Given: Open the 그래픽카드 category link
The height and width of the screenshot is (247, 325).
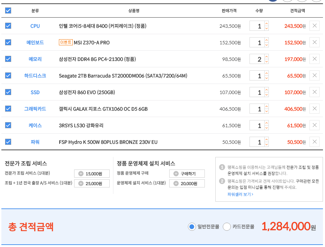Looking at the screenshot, I should point(35,109).
